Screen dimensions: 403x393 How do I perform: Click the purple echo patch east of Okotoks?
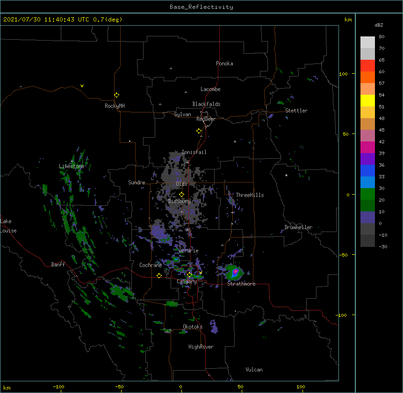coord(214,327)
